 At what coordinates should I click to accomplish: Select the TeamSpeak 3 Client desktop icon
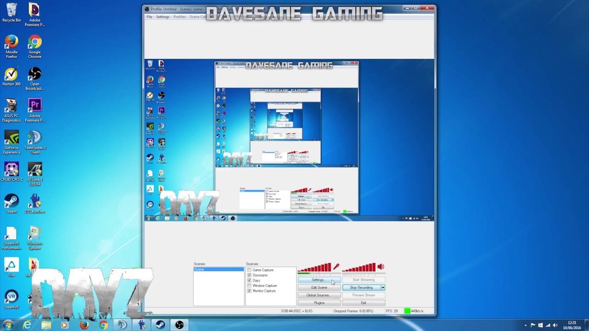point(35,143)
